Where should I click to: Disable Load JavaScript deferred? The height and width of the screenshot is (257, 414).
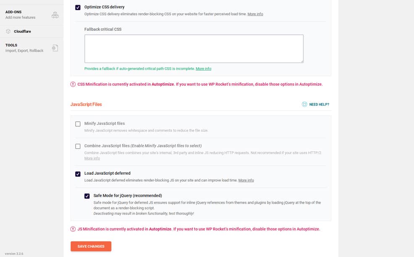click(78, 174)
